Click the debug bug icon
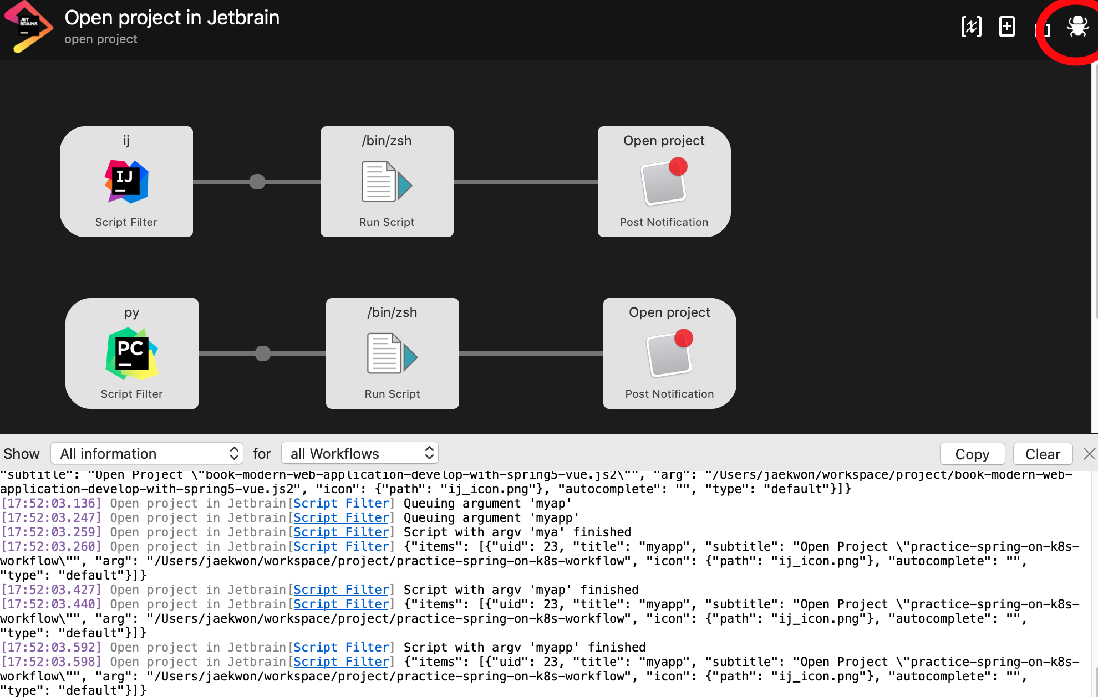Image resolution: width=1098 pixels, height=697 pixels. click(1077, 26)
